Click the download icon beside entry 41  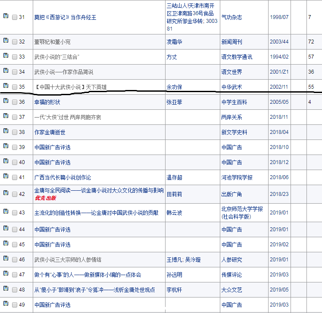(6, 176)
